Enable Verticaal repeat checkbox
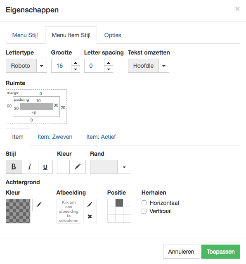The image size is (246, 264). 144,211
